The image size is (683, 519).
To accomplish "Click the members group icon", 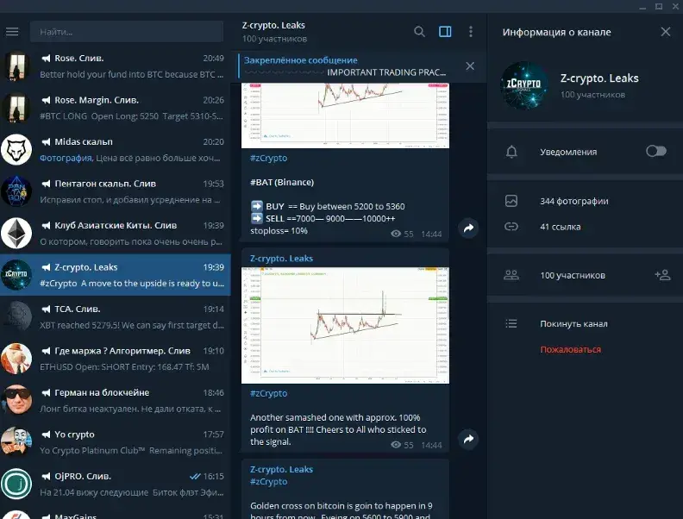I will 511,275.
